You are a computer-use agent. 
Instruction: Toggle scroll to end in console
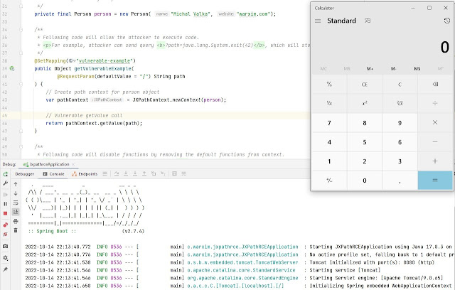(16, 212)
